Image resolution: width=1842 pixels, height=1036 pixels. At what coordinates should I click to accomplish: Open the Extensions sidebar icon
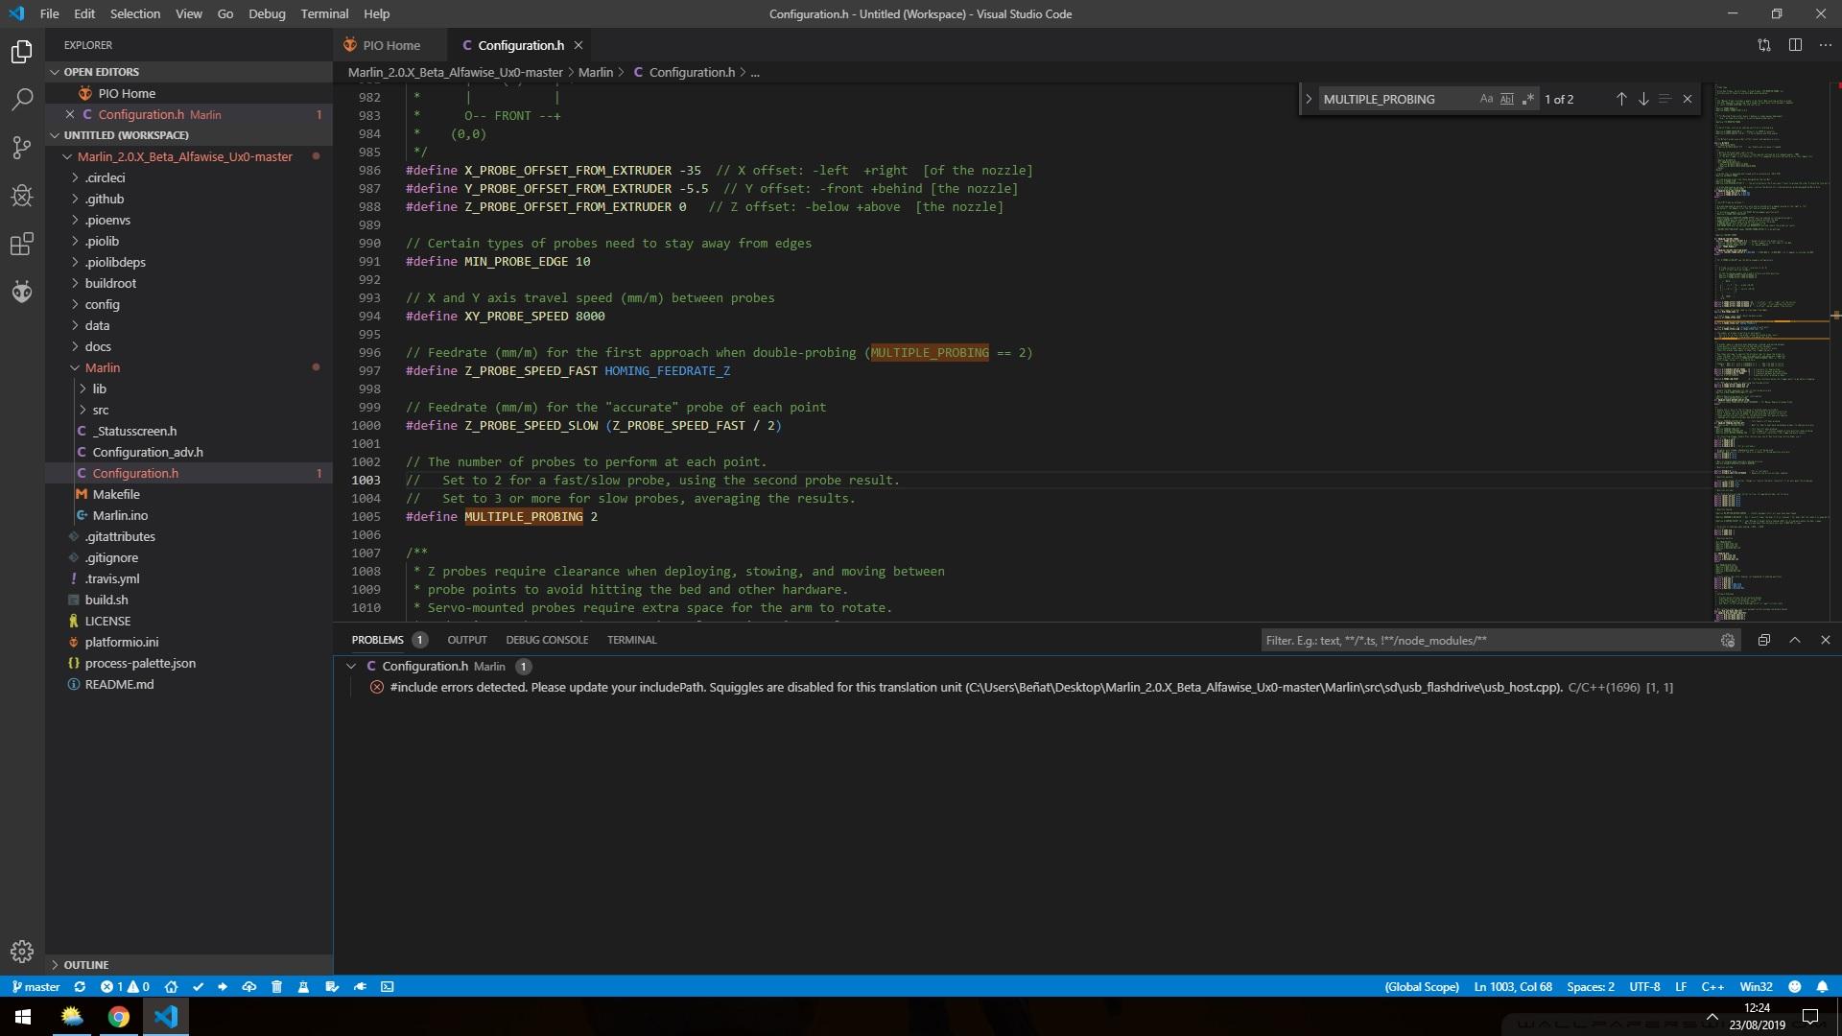(x=22, y=244)
